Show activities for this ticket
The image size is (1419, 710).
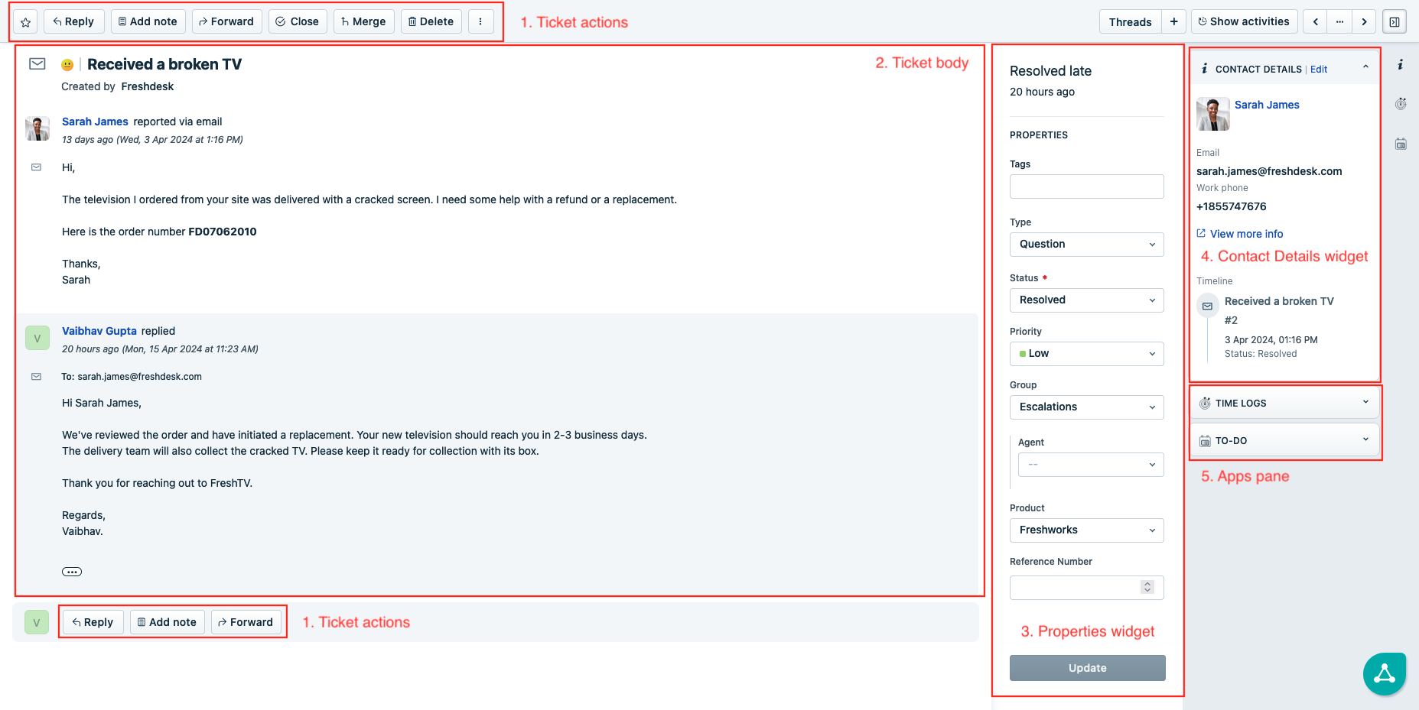tap(1244, 21)
